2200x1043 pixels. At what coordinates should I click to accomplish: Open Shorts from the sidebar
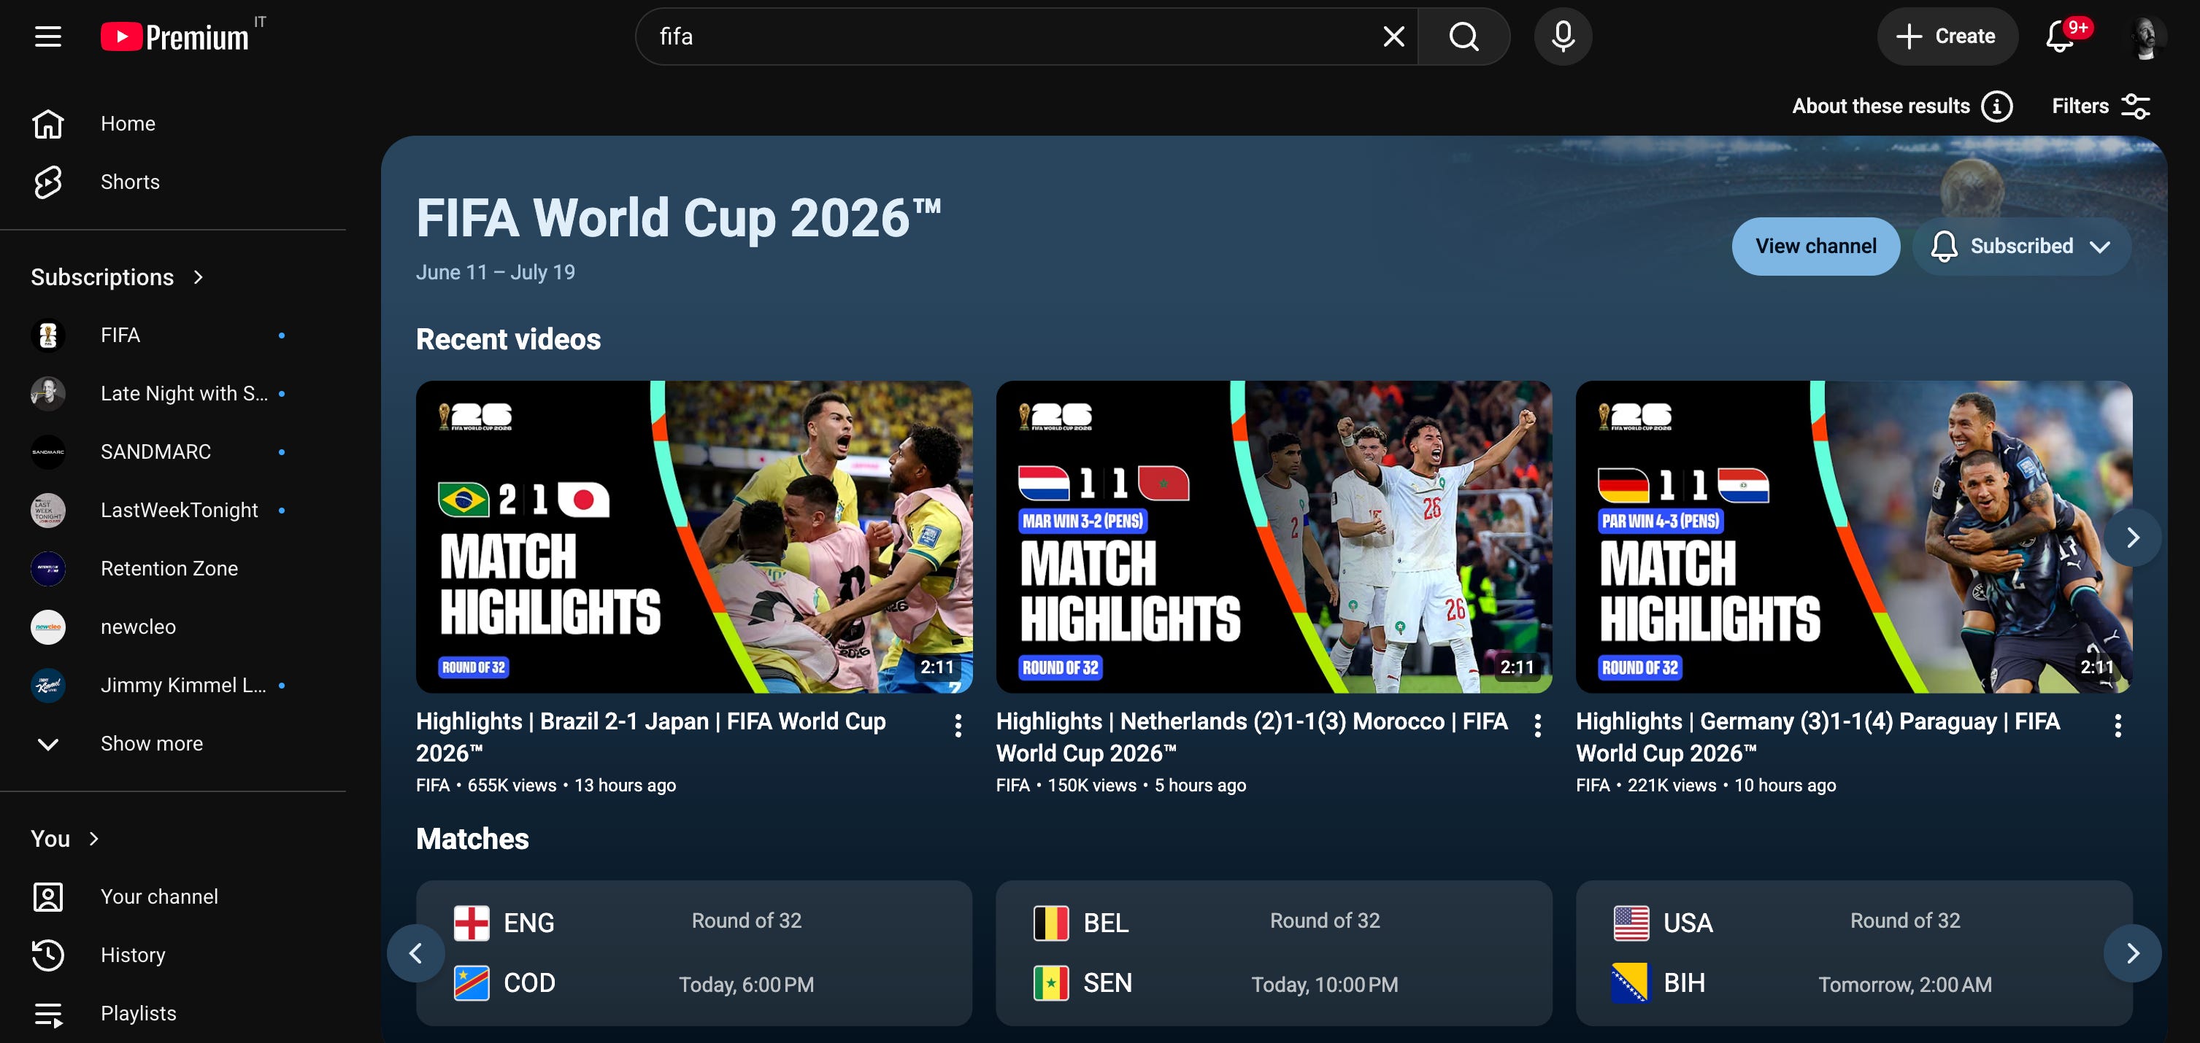pyautogui.click(x=172, y=182)
